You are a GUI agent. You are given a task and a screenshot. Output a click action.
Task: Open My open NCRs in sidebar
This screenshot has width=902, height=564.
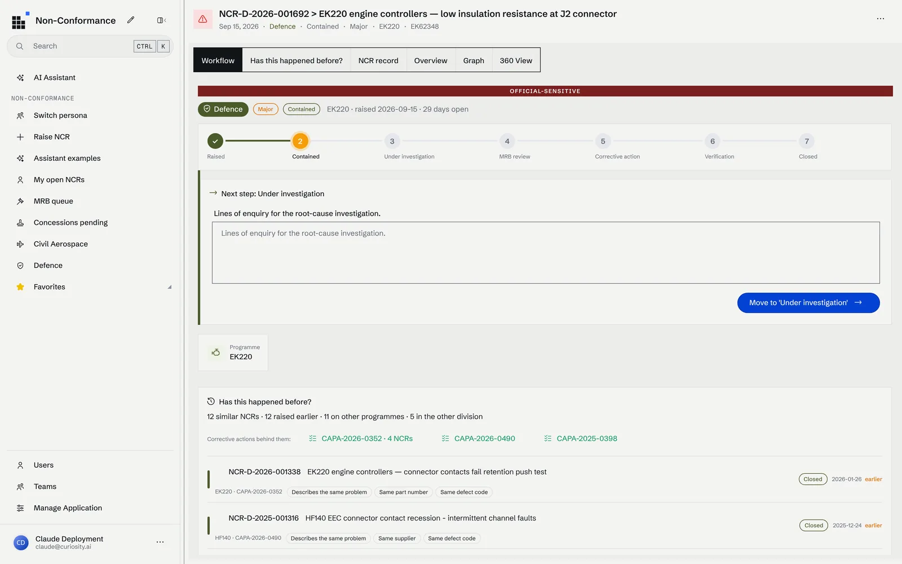tap(90, 180)
